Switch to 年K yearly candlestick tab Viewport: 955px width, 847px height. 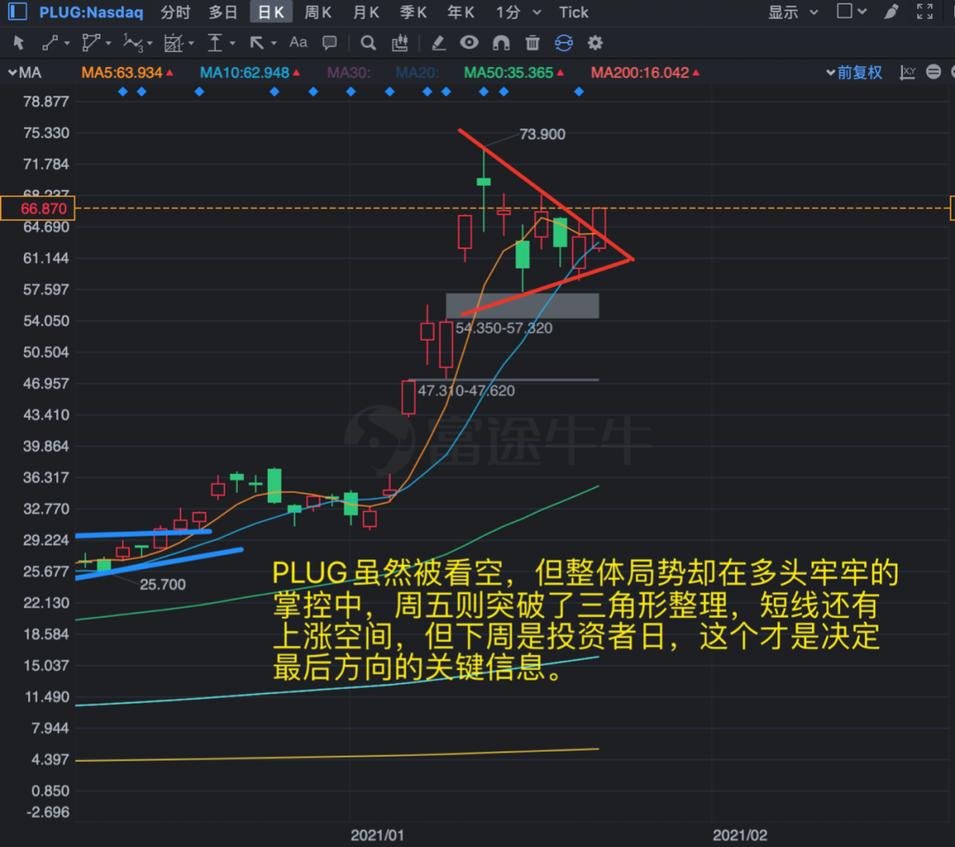tap(461, 12)
